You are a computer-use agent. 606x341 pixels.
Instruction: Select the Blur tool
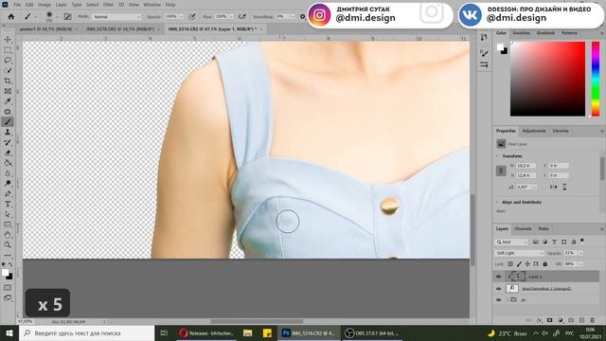coord(8,173)
